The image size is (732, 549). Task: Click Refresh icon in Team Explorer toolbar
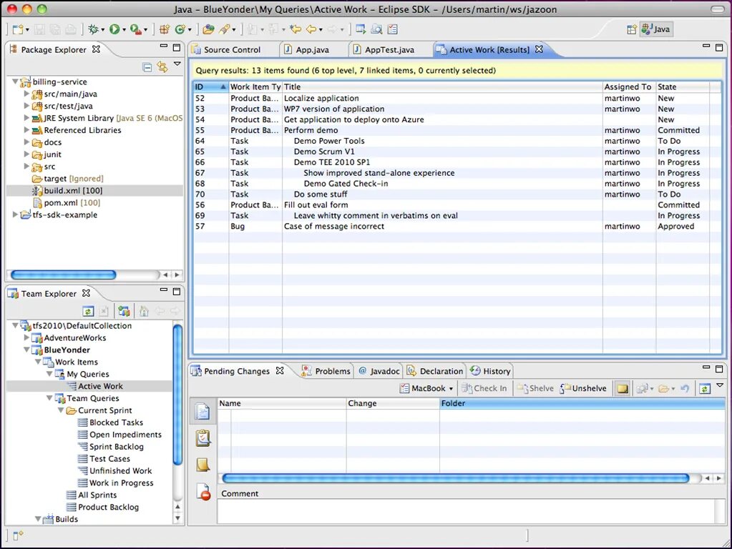pos(88,311)
